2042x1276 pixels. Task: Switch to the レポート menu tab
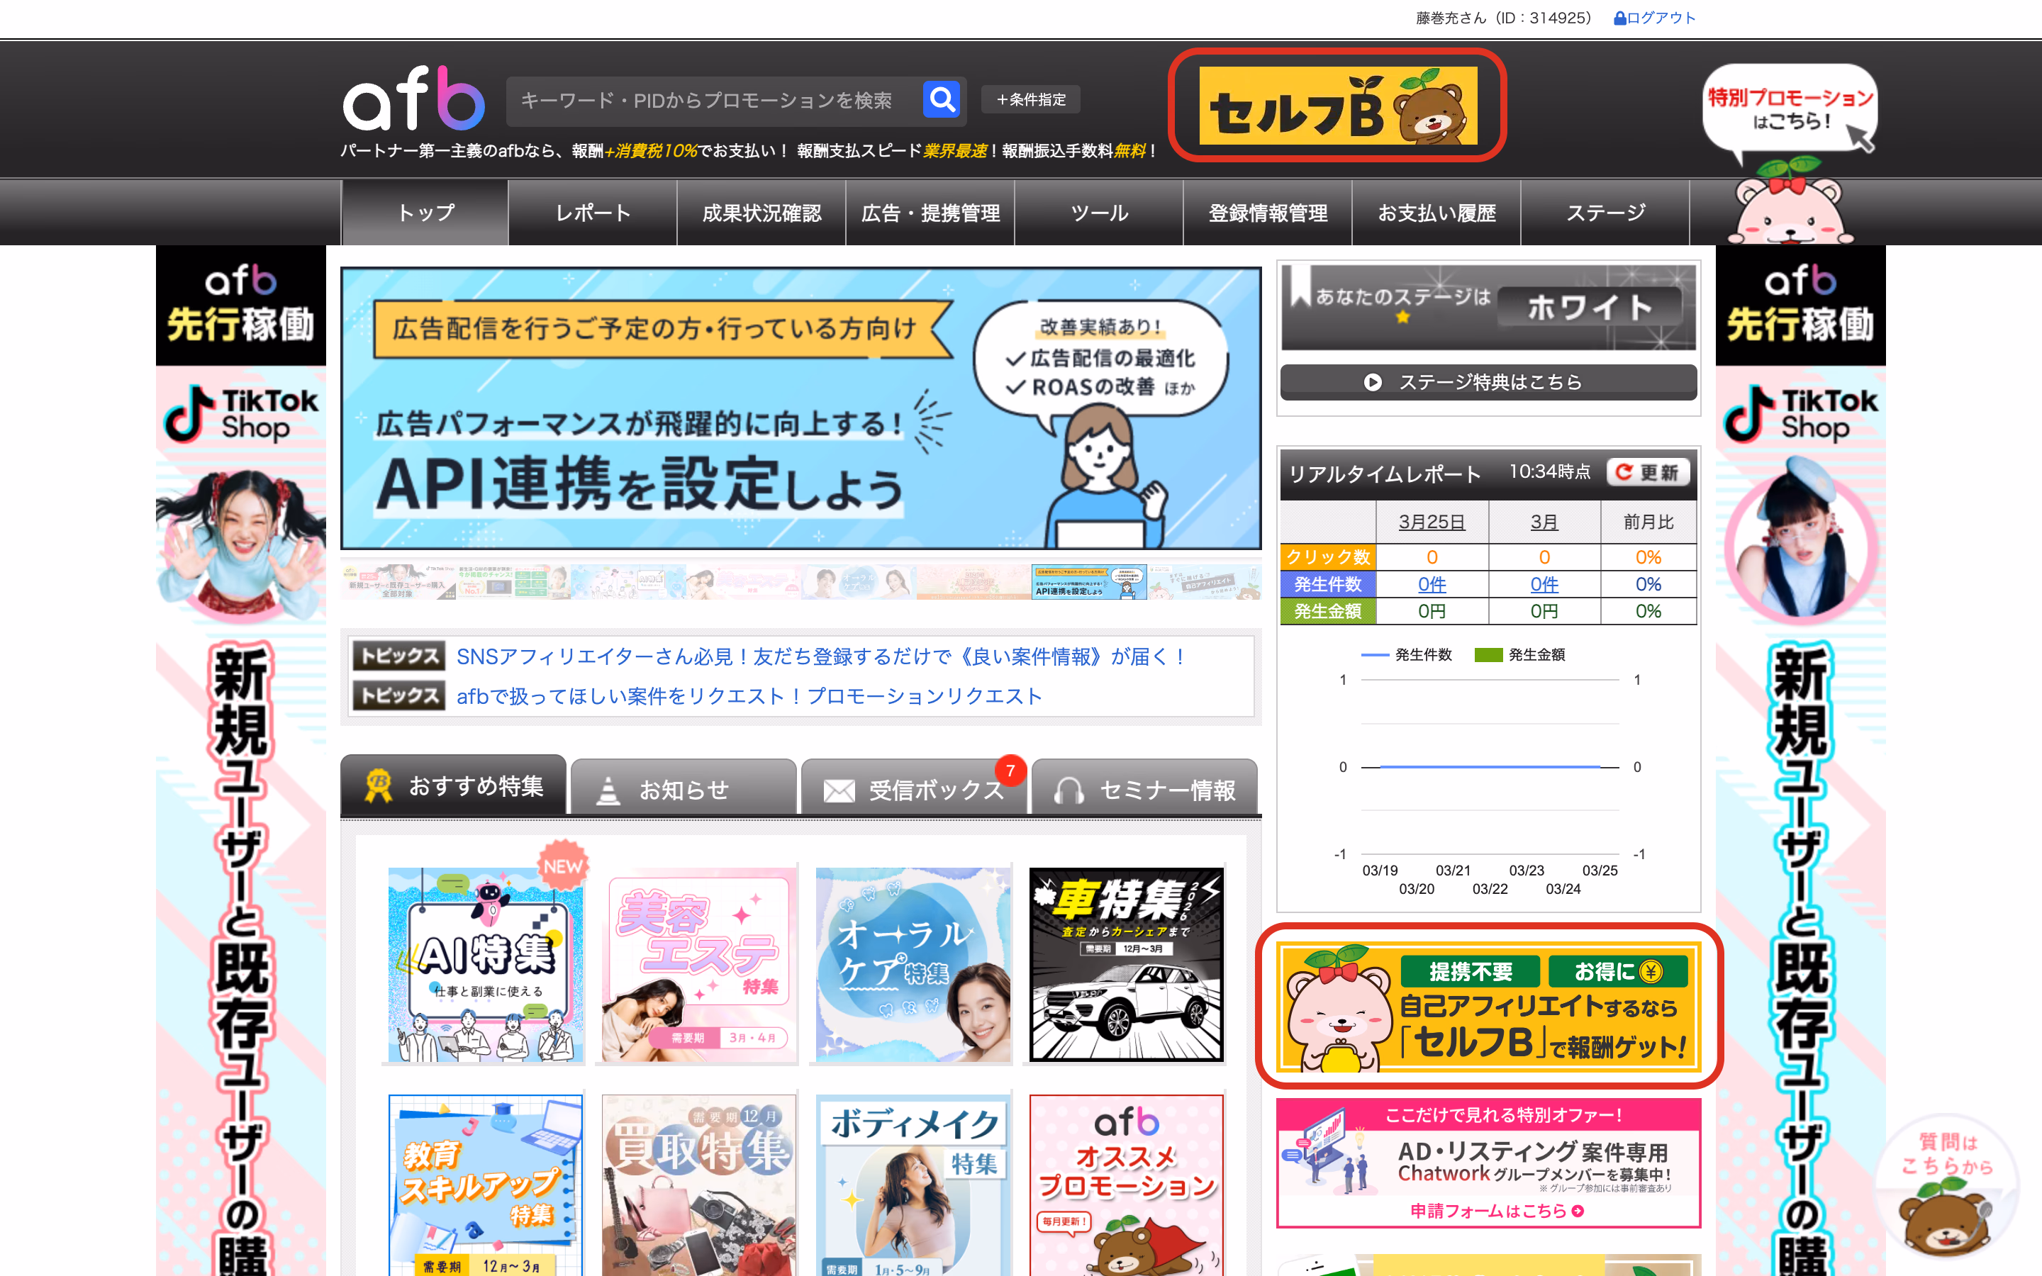593,213
